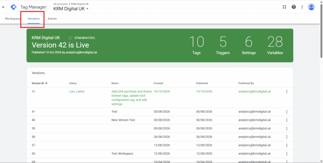Open more actions for version 39

tap(287, 129)
